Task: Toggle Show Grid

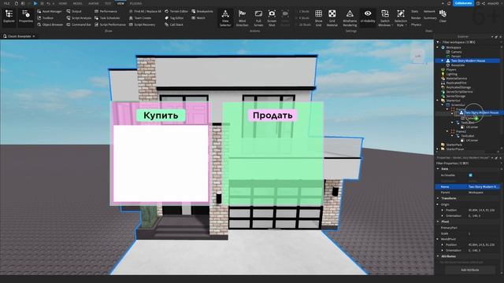Action: click(x=318, y=18)
